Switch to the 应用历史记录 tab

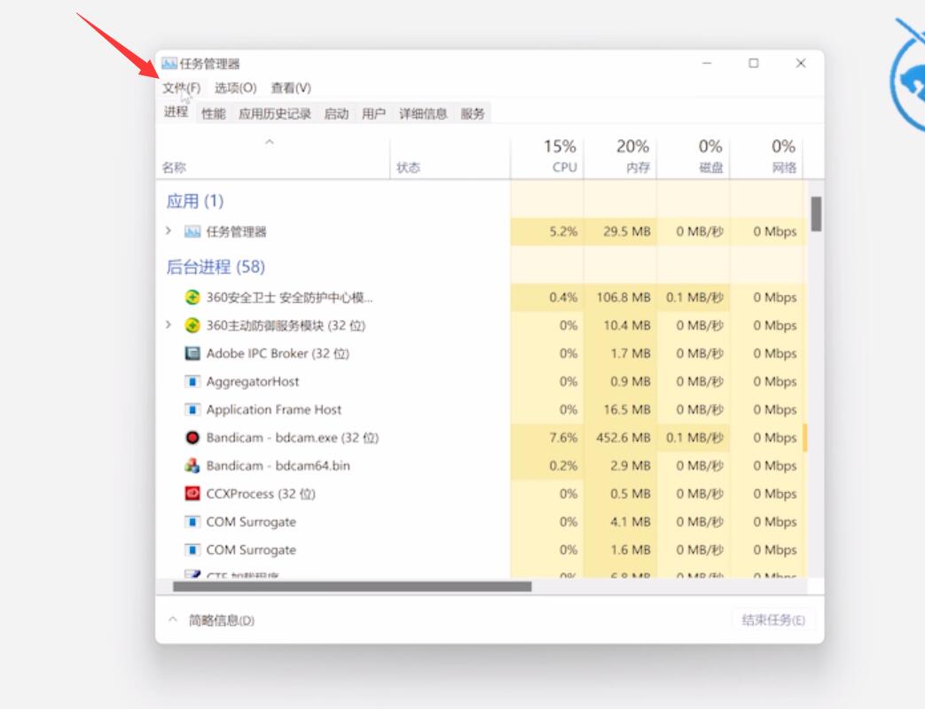tap(275, 113)
